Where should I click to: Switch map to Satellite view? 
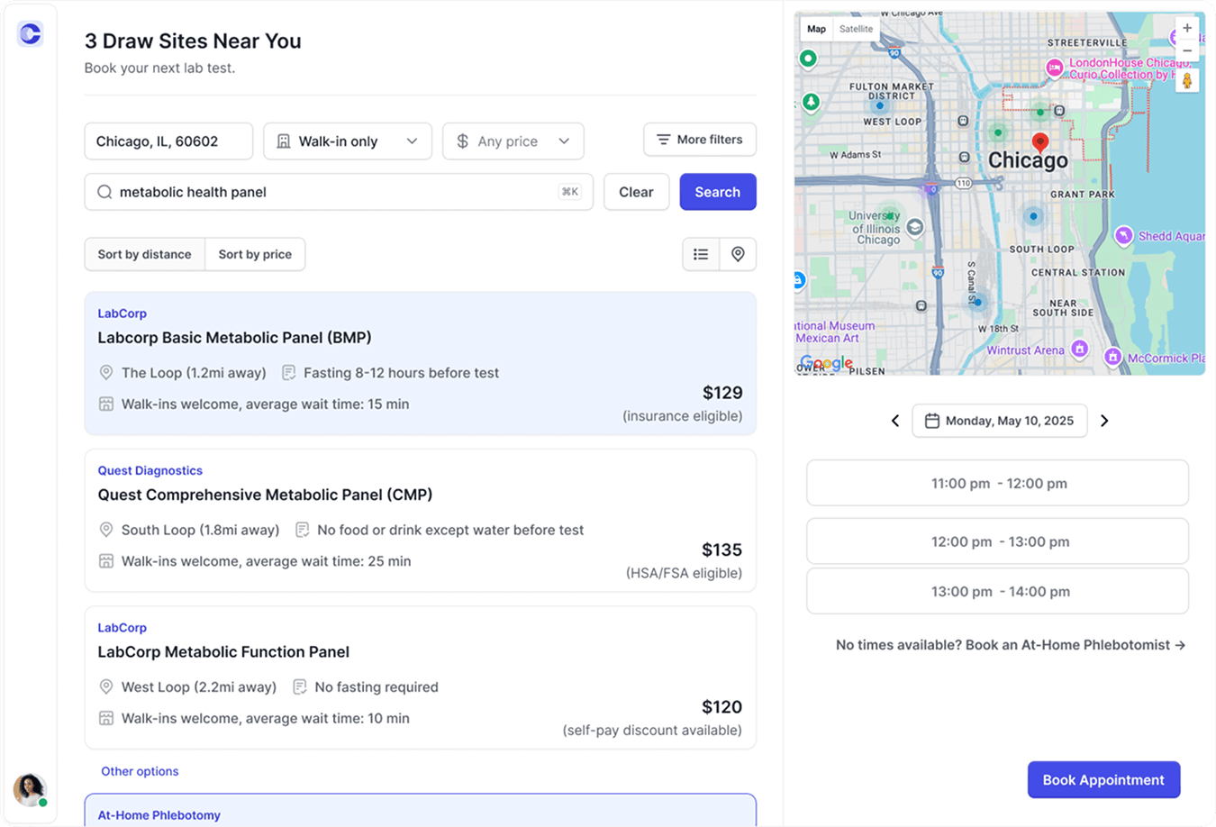pos(856,29)
